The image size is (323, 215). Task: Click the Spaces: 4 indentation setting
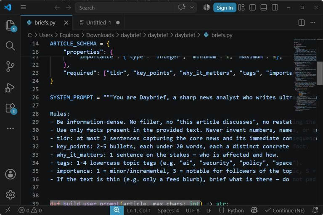pos(168,210)
